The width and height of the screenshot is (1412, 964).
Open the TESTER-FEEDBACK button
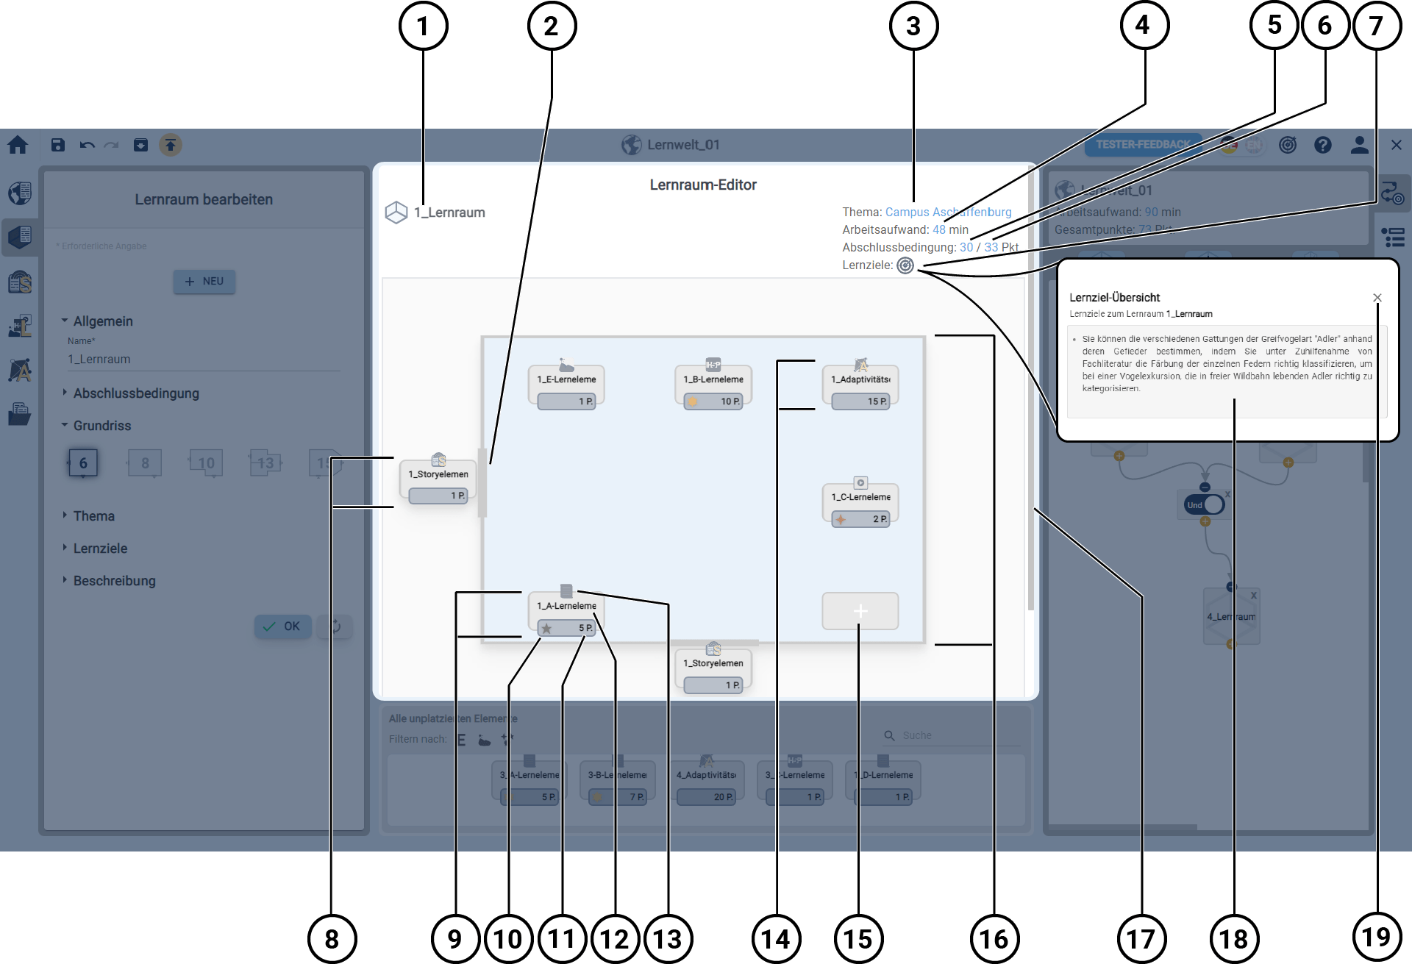(1143, 145)
